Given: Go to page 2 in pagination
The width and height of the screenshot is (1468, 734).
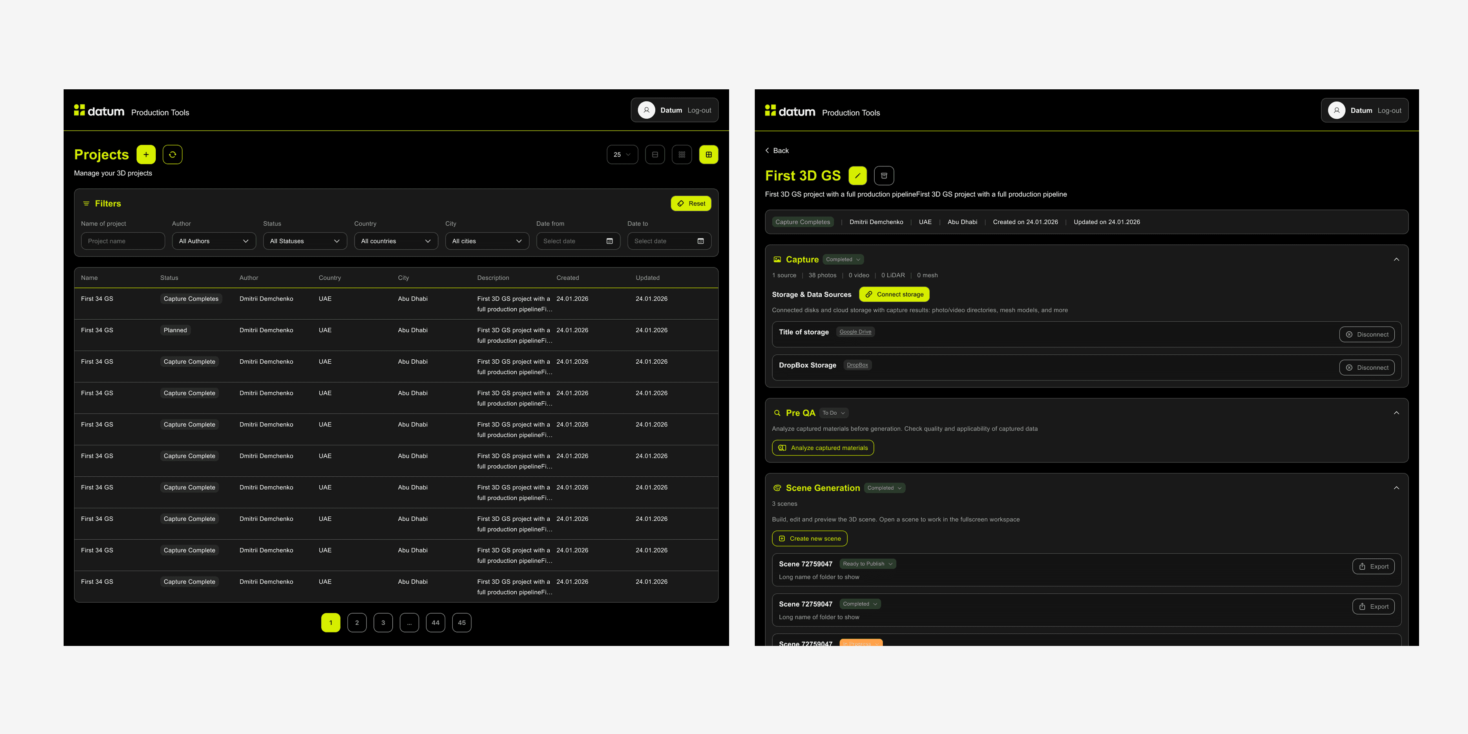Looking at the screenshot, I should click(357, 622).
